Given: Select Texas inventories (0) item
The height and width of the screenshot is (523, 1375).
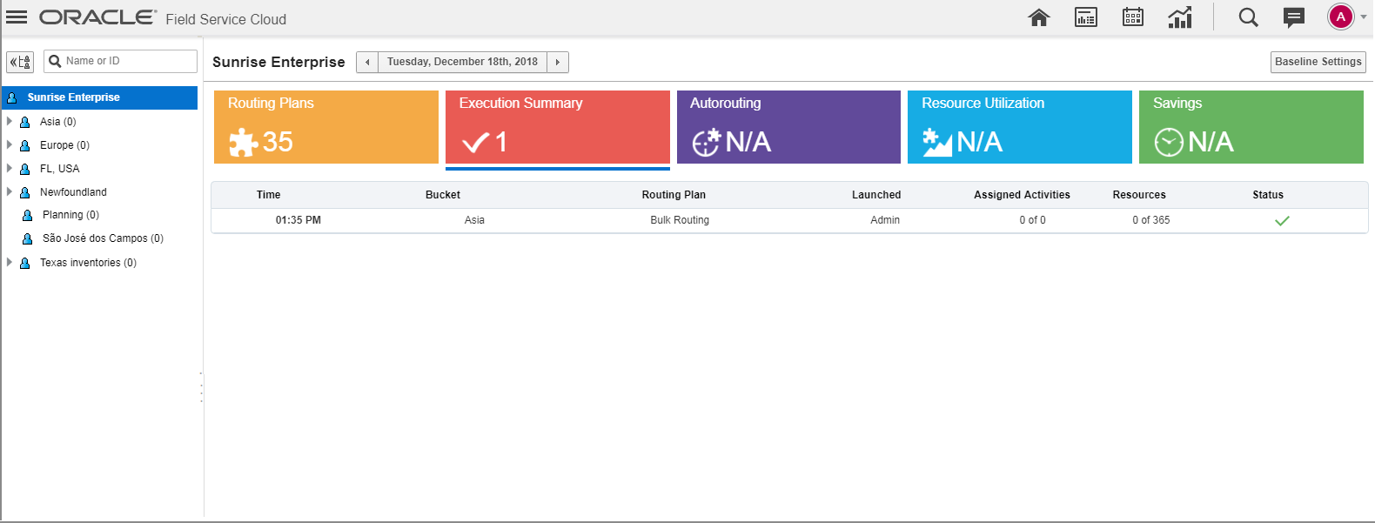Looking at the screenshot, I should coord(88,263).
